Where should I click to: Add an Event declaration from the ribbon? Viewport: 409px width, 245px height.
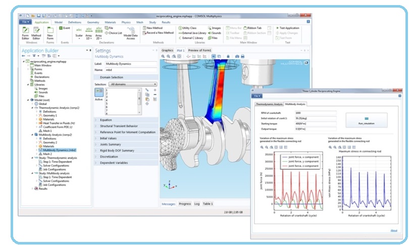pyautogui.click(x=65, y=28)
